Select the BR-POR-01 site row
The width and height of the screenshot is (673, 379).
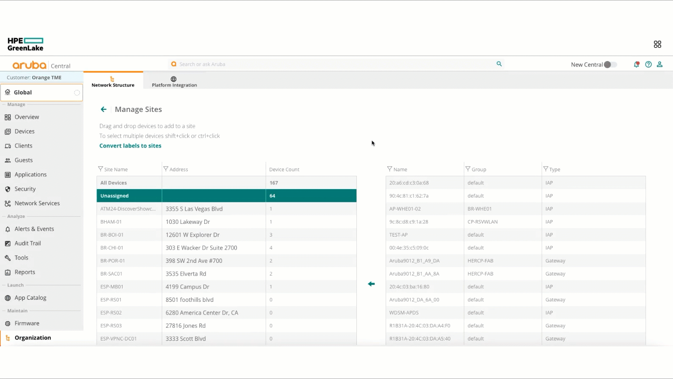(226, 261)
